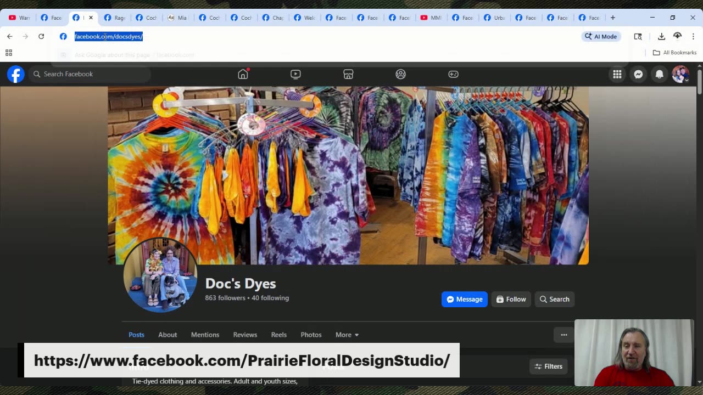Screen dimensions: 703x395
Task: Focus the Search Facebook box
Action: pyautogui.click(x=90, y=74)
